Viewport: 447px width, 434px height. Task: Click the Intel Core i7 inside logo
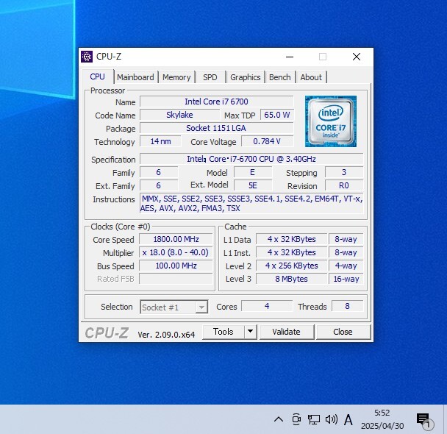(330, 121)
